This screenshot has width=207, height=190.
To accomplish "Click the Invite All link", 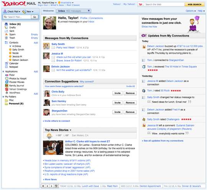I will [x=130, y=86].
